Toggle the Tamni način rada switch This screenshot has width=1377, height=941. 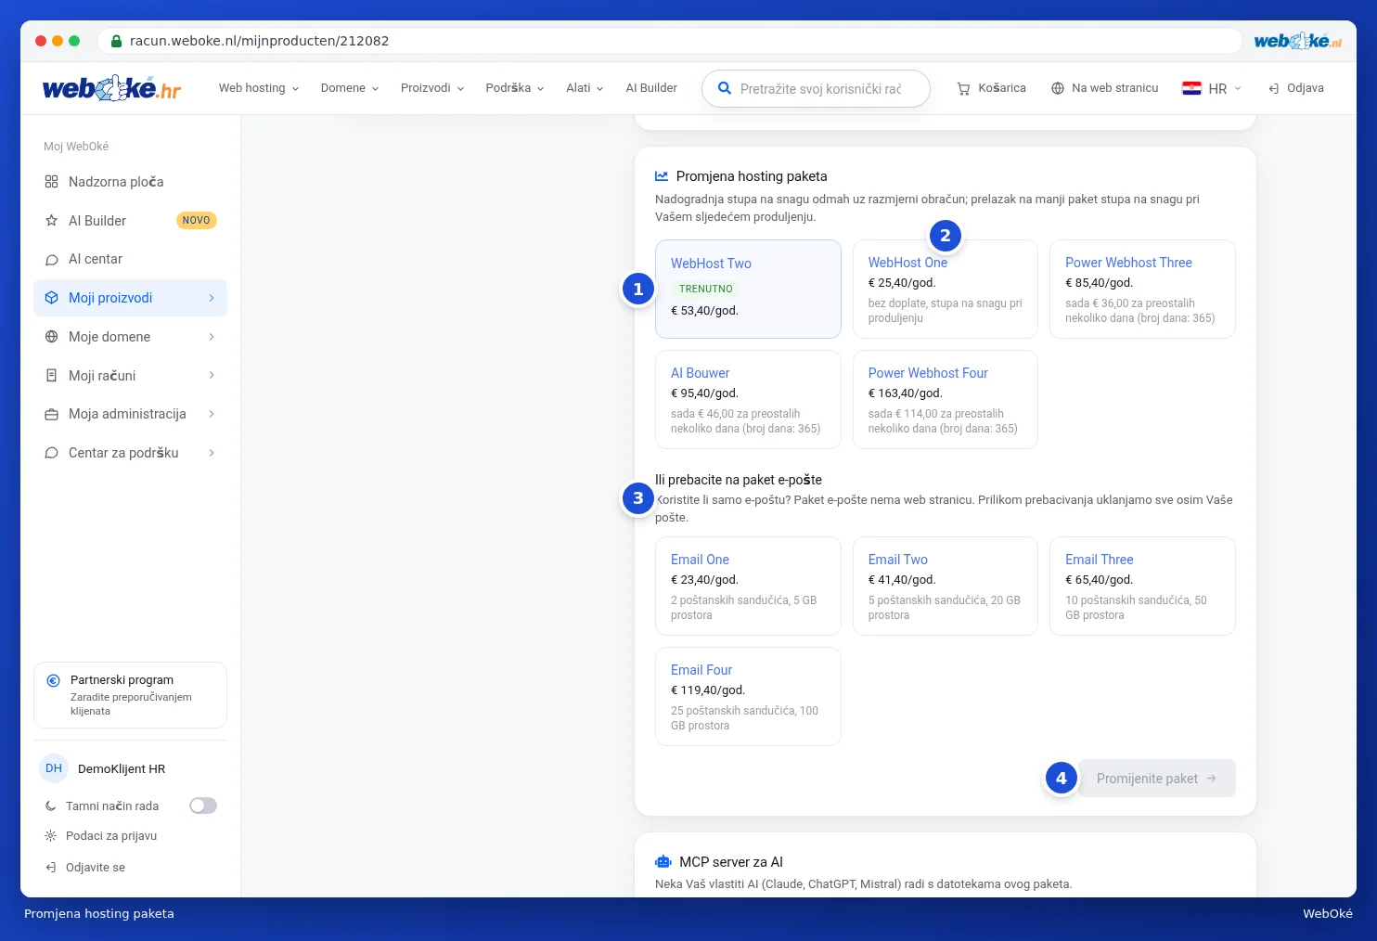tap(203, 806)
